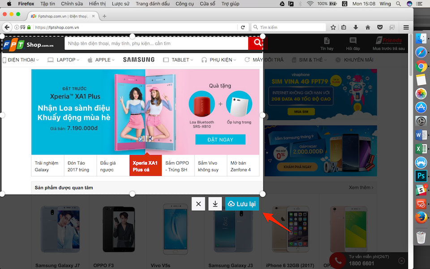Select the Mở bán Zenfone 4 tab
The image size is (430, 269).
click(x=243, y=166)
